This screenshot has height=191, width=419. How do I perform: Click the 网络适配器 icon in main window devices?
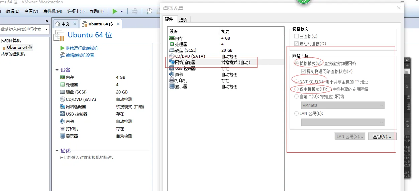(x=63, y=107)
